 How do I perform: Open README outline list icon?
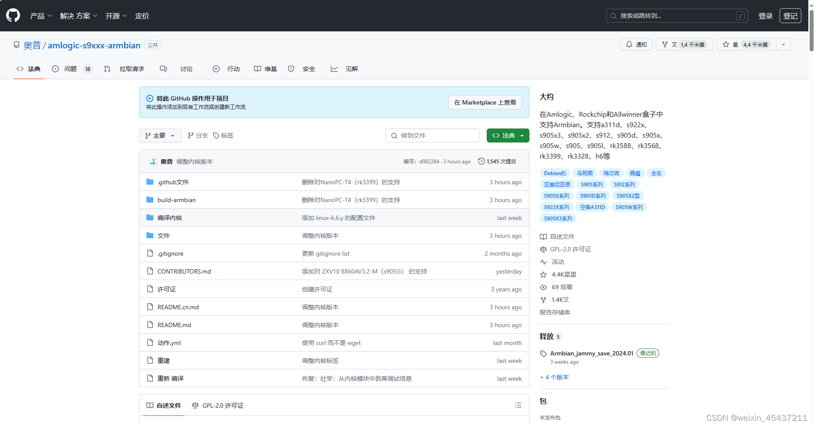518,405
